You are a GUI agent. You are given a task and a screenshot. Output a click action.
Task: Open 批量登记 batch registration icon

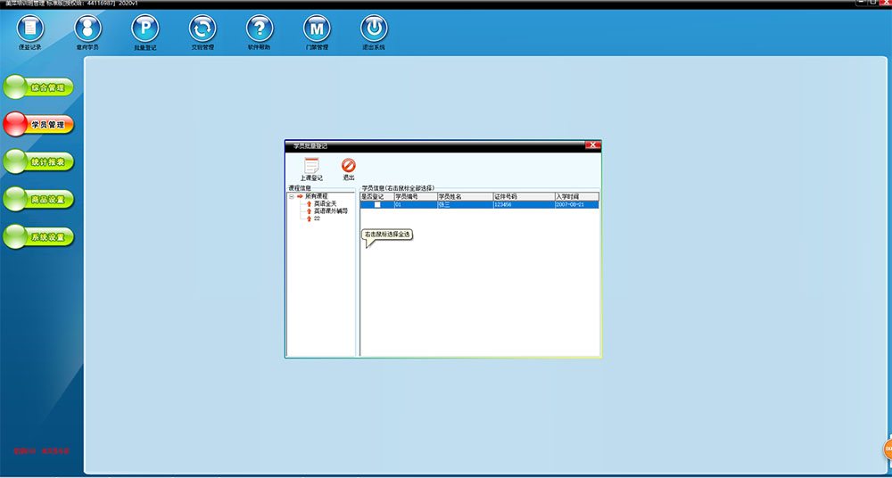(145, 29)
